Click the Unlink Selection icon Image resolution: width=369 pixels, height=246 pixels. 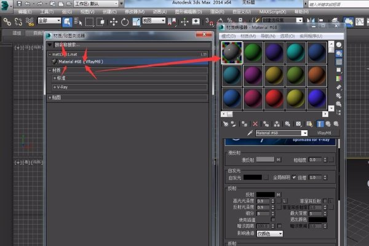click(x=18, y=22)
